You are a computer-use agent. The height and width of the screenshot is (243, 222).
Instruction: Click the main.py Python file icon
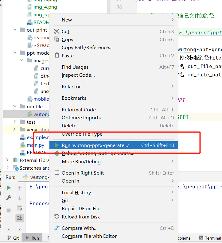(23, 145)
